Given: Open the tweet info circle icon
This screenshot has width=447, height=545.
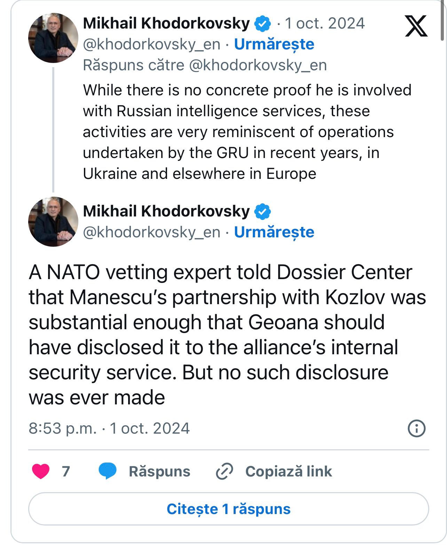Looking at the screenshot, I should [x=416, y=428].
